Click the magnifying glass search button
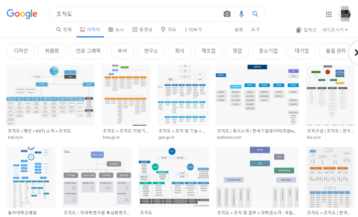The image size is (358, 217). click(x=255, y=14)
